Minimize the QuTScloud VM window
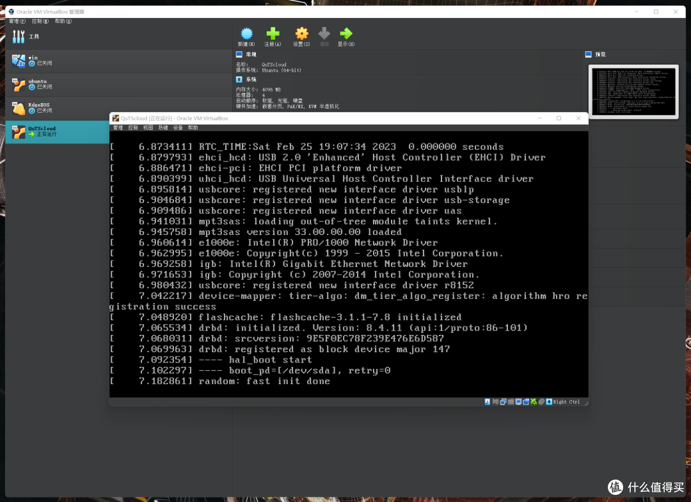691x502 pixels. (x=539, y=118)
